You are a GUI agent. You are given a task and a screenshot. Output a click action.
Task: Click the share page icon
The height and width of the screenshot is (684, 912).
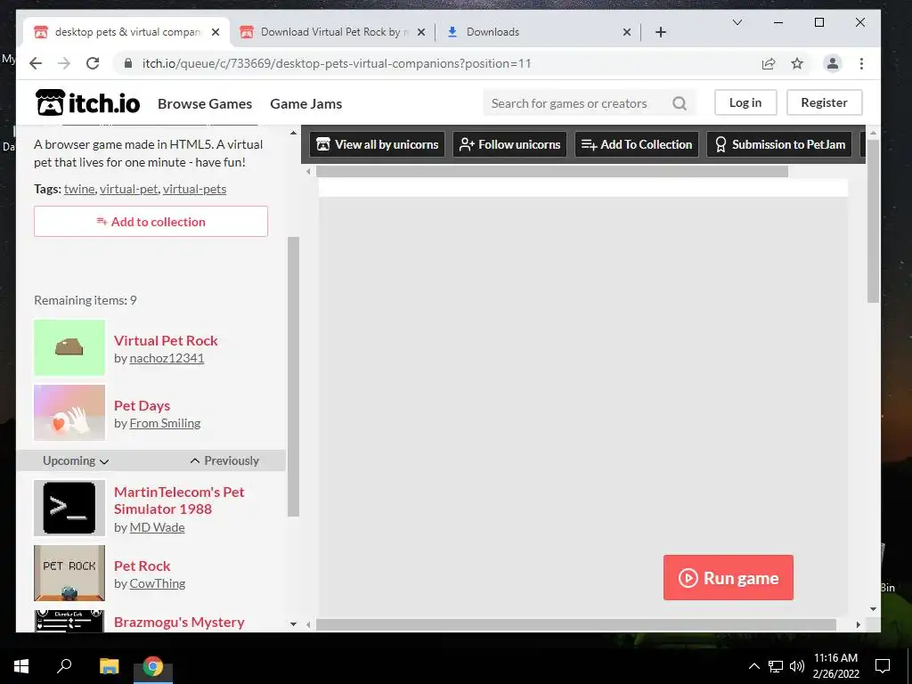coord(769,63)
